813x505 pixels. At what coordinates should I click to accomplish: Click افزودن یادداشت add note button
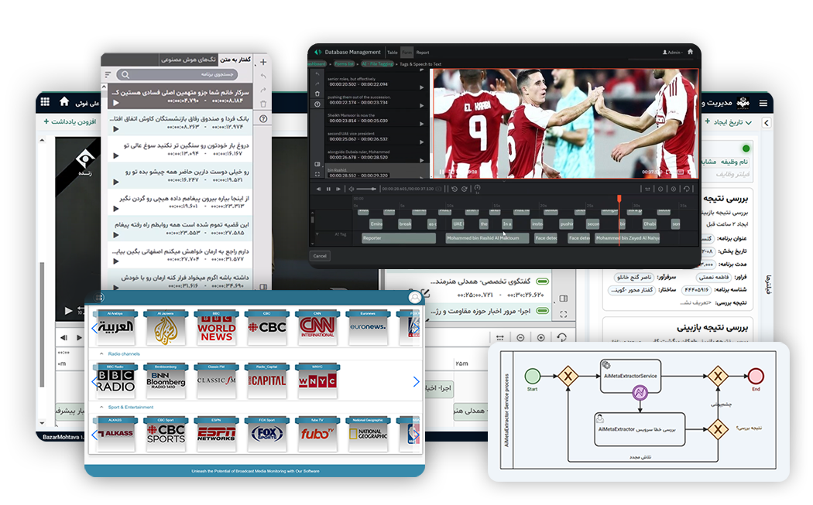[70, 121]
